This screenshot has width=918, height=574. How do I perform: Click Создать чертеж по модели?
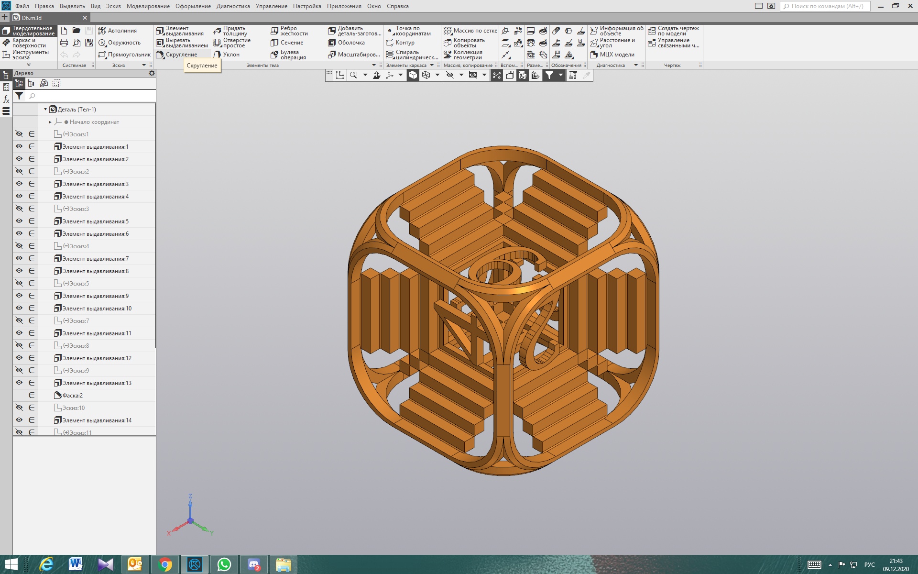coord(674,31)
